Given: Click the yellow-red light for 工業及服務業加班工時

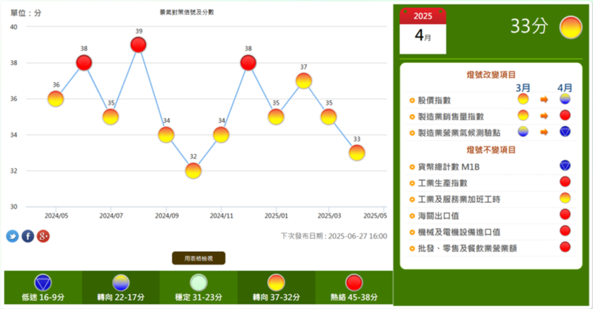Looking at the screenshot, I should coord(565,198).
